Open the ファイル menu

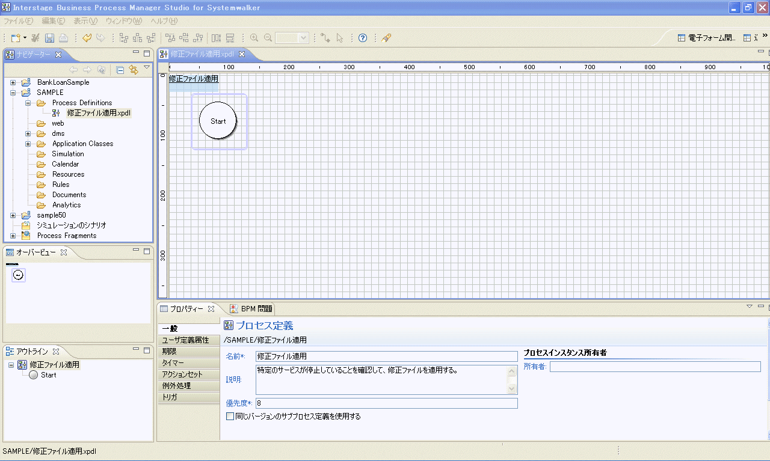pyautogui.click(x=19, y=21)
